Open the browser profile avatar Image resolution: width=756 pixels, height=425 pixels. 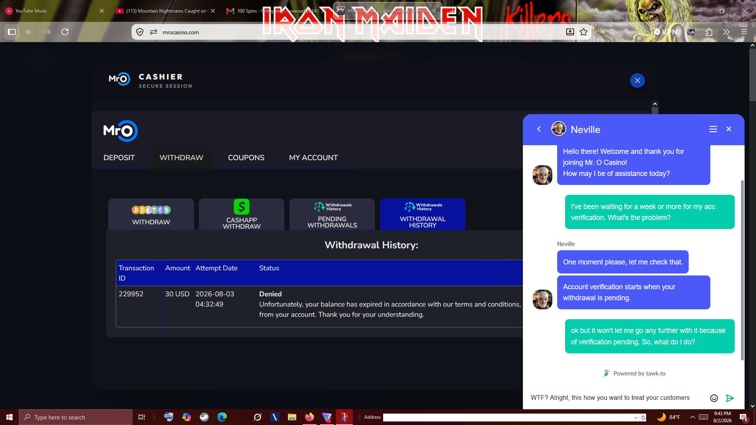click(691, 32)
